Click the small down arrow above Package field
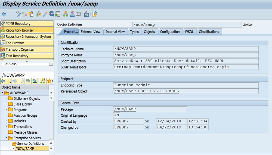Viewport: 272px width, 155px height. 27,62
